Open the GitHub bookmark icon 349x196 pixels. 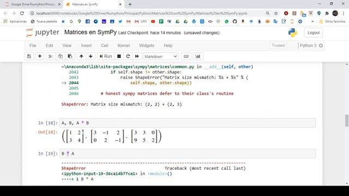coord(234,22)
